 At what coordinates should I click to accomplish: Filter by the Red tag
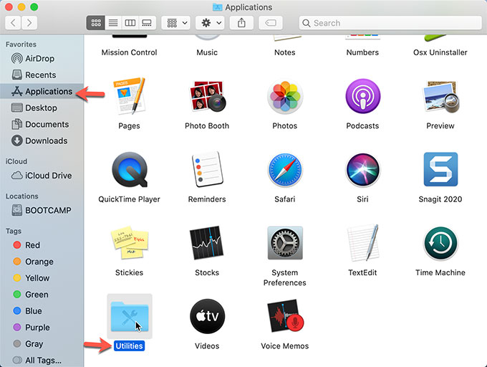tap(42, 245)
